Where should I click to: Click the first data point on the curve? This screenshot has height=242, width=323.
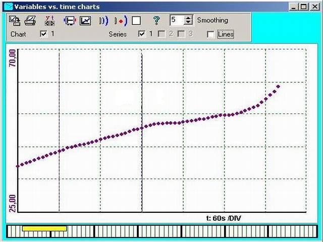[18, 166]
